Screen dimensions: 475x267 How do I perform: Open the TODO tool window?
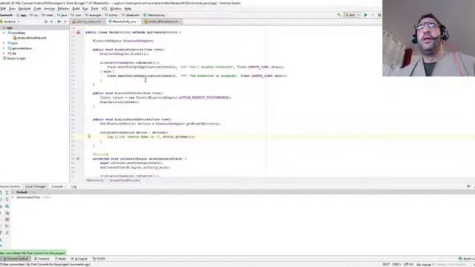pyautogui.click(x=99, y=259)
